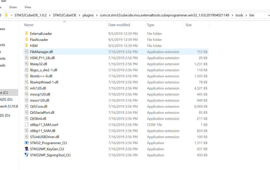This screenshot has width=270, height=170.
Task: Select the ExternalLoader folder name
Action: pyautogui.click(x=41, y=33)
